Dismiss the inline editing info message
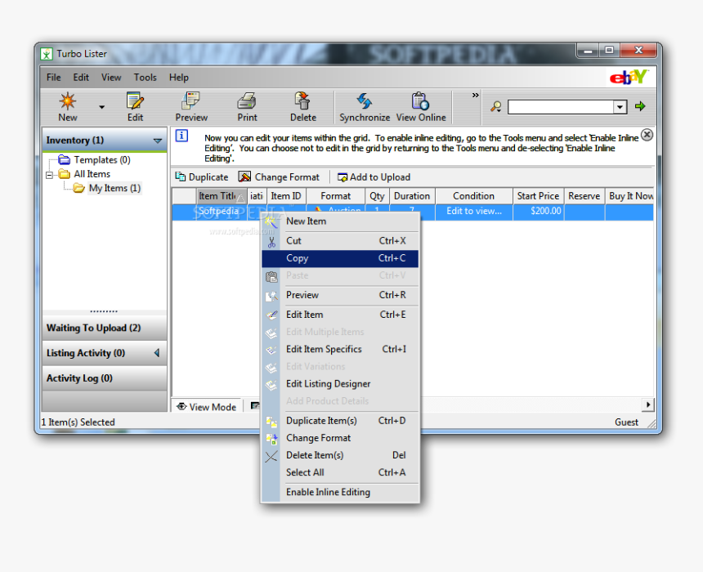 coord(647,135)
